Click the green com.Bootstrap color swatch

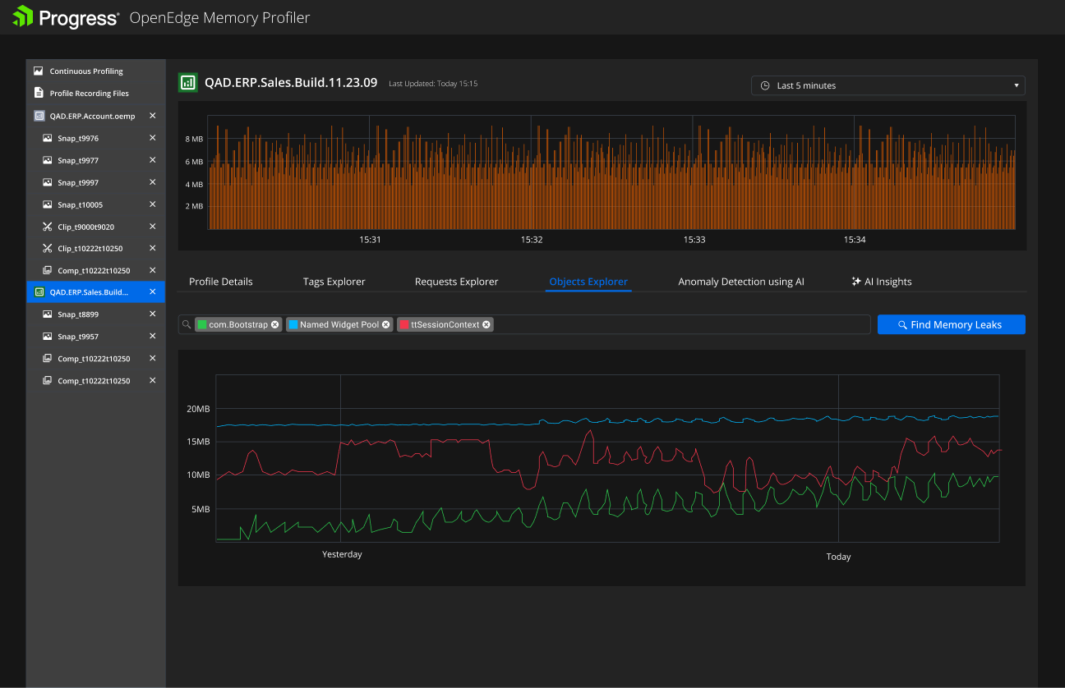(202, 325)
